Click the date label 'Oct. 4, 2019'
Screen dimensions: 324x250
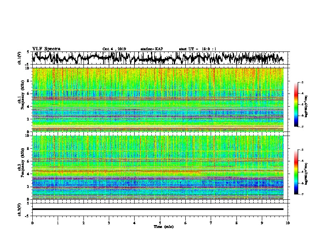coord(114,49)
